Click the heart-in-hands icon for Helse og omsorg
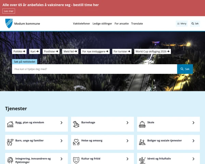 (76, 142)
